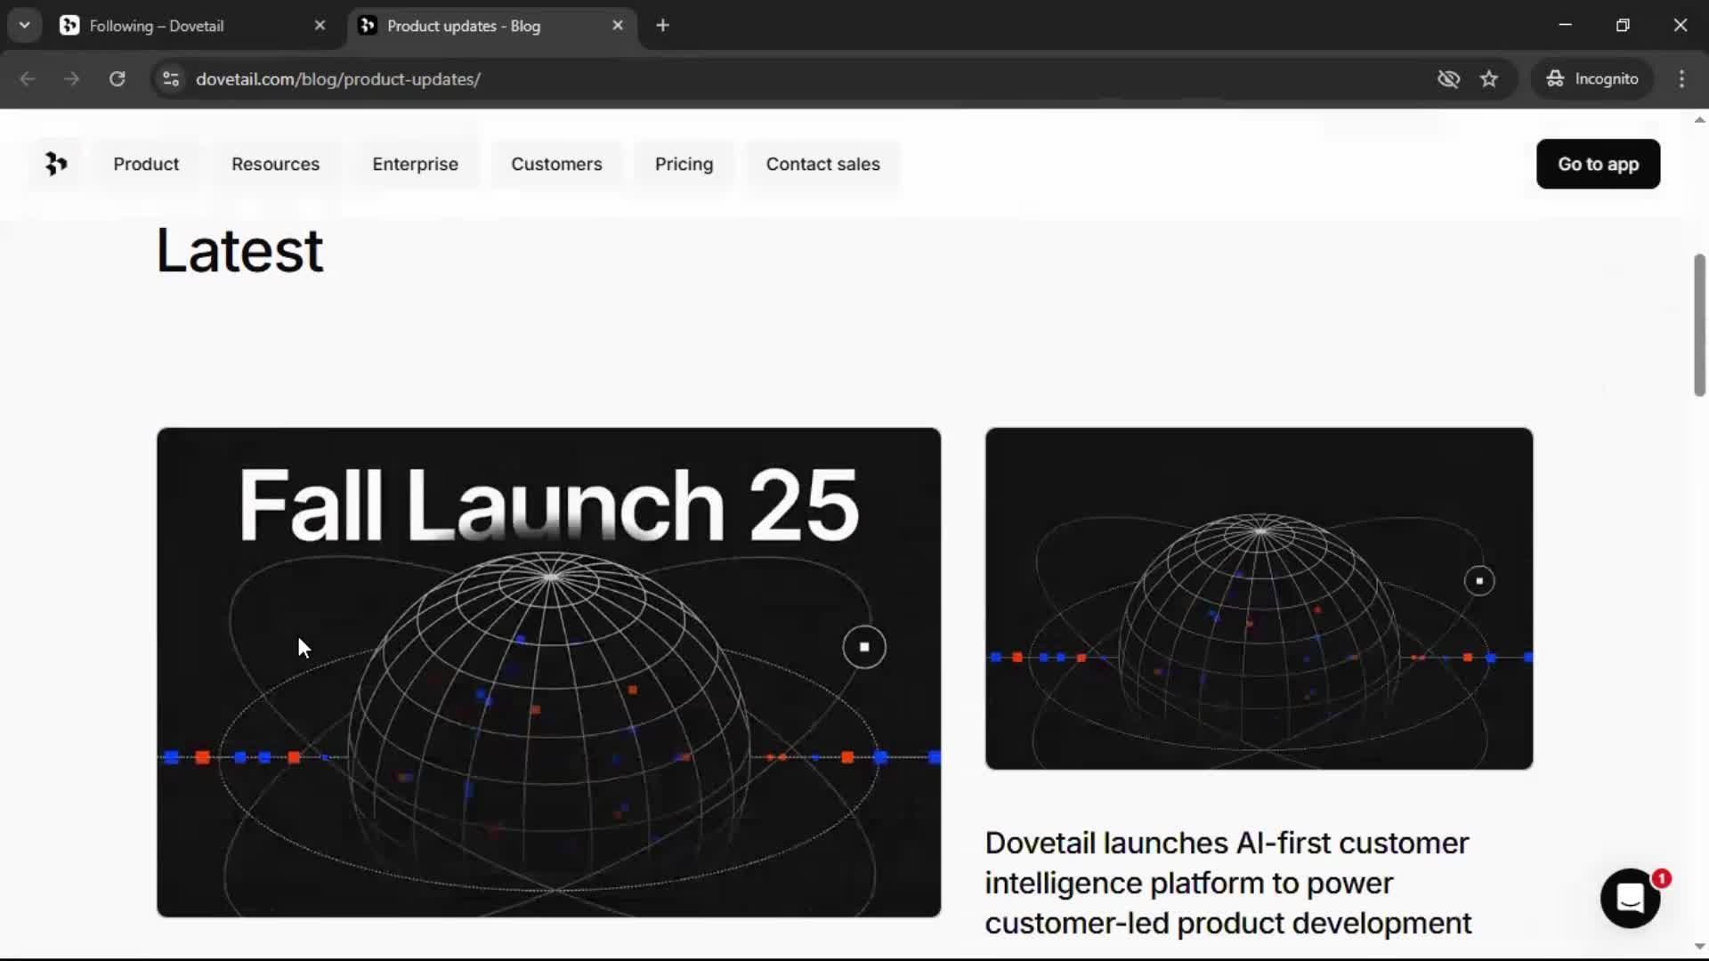Click the vertical page scrollbar thumb
The width and height of the screenshot is (1709, 961).
[x=1699, y=325]
